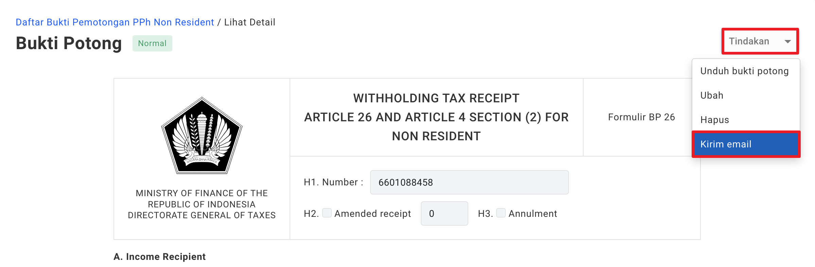Click the A. Income Recipient section heading
The height and width of the screenshot is (267, 815).
159,257
